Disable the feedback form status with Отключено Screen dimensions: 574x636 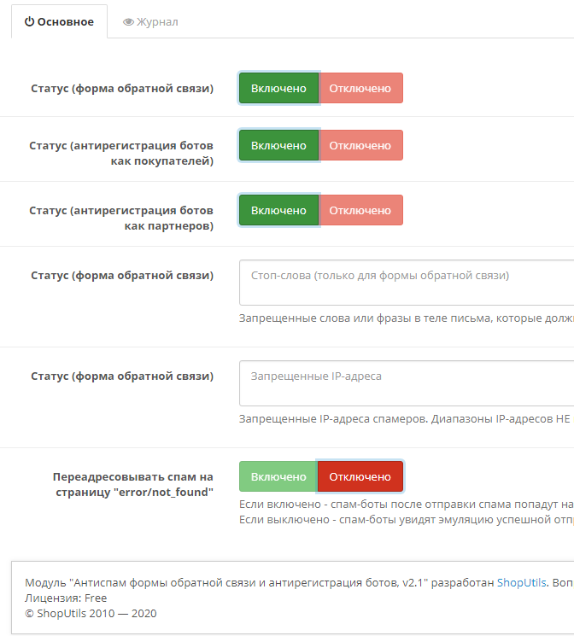(x=360, y=88)
